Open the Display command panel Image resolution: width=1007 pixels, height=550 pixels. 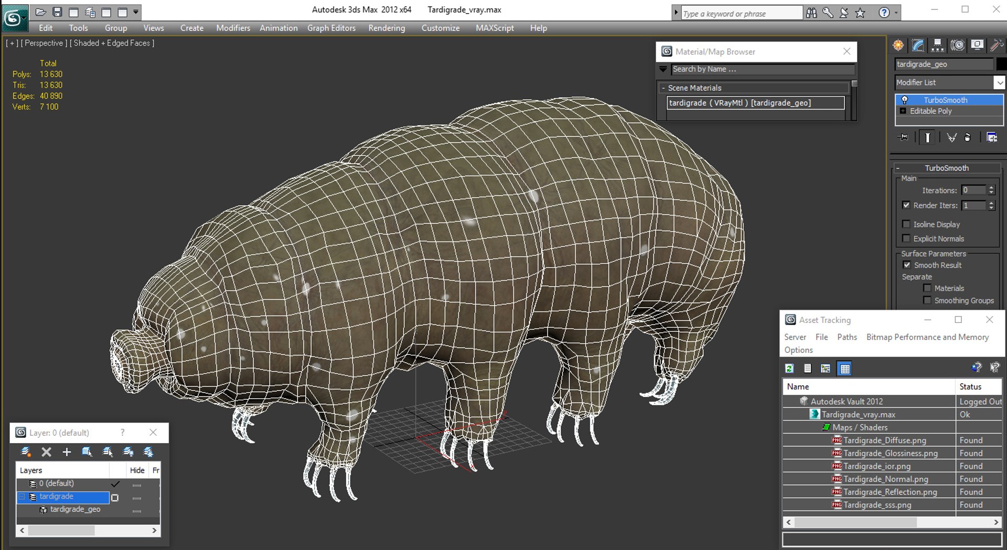coord(977,46)
